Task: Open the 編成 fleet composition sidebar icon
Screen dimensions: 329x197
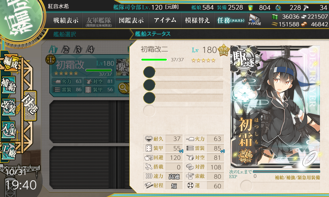Action: (10, 62)
